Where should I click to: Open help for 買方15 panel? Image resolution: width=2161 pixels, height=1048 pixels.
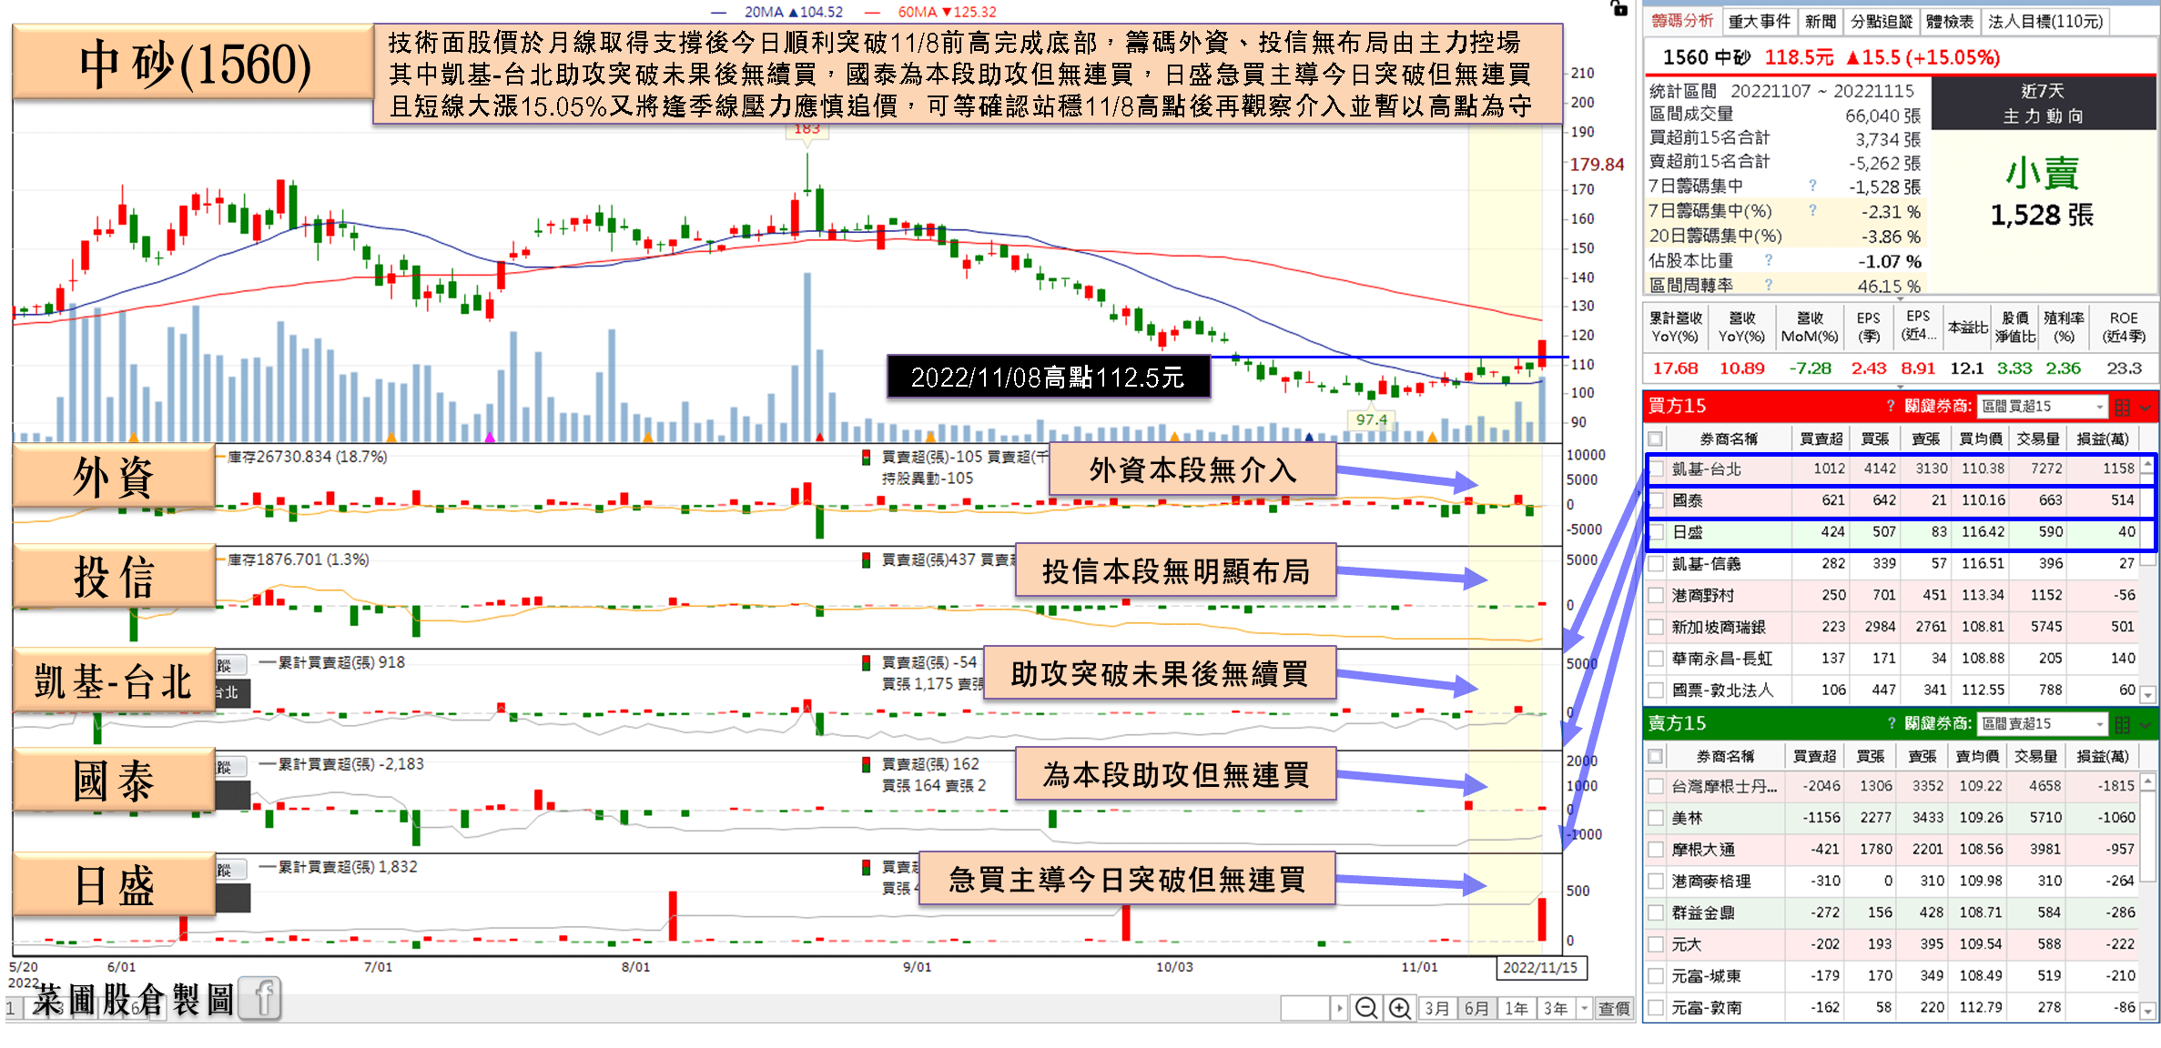(x=1891, y=406)
